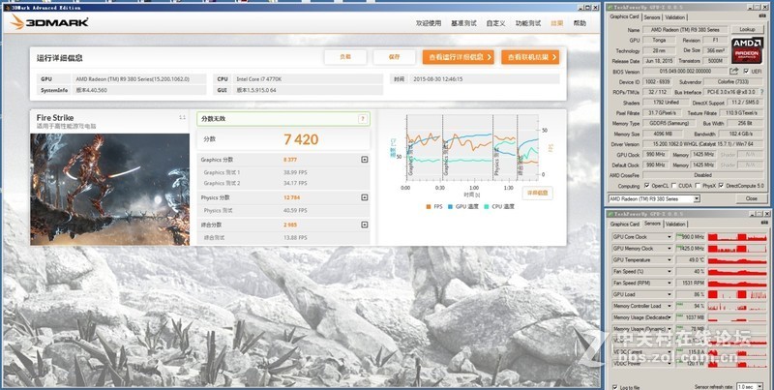Toggle the PhysX checkbox
The image size is (774, 390).
tap(698, 186)
